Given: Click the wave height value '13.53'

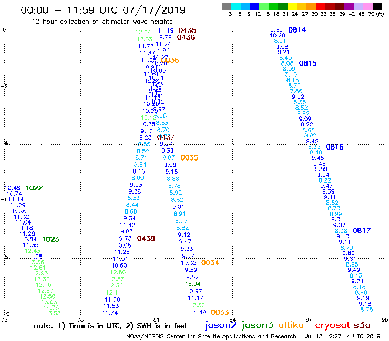Looking at the screenshot, I should click(53, 313).
